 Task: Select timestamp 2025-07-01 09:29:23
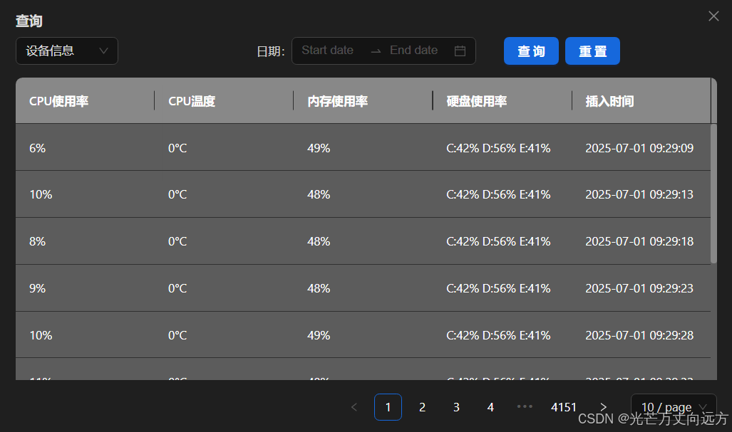[639, 288]
